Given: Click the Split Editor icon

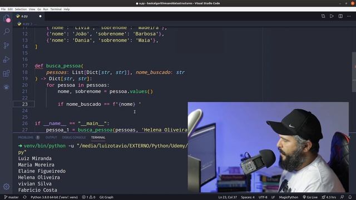Looking at the screenshot, I should [x=340, y=16].
